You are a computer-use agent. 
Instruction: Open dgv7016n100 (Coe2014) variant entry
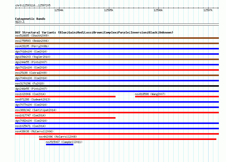click(31, 51)
